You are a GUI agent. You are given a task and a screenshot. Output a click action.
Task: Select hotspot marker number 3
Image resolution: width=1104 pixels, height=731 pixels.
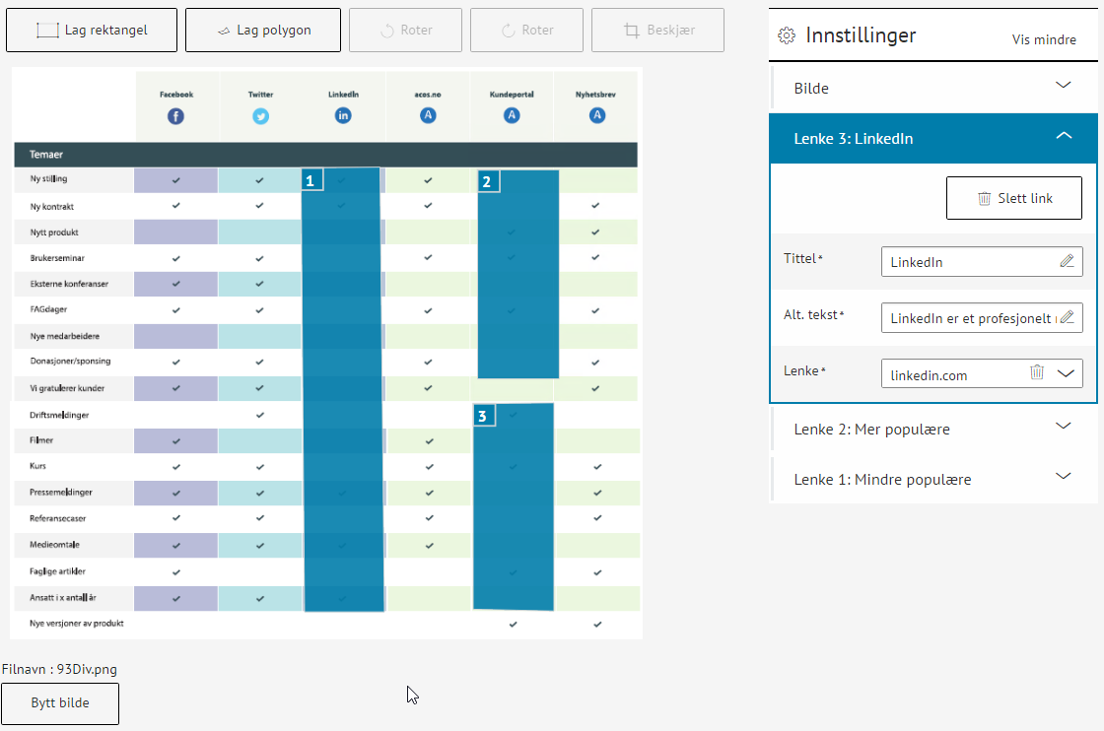coord(482,417)
